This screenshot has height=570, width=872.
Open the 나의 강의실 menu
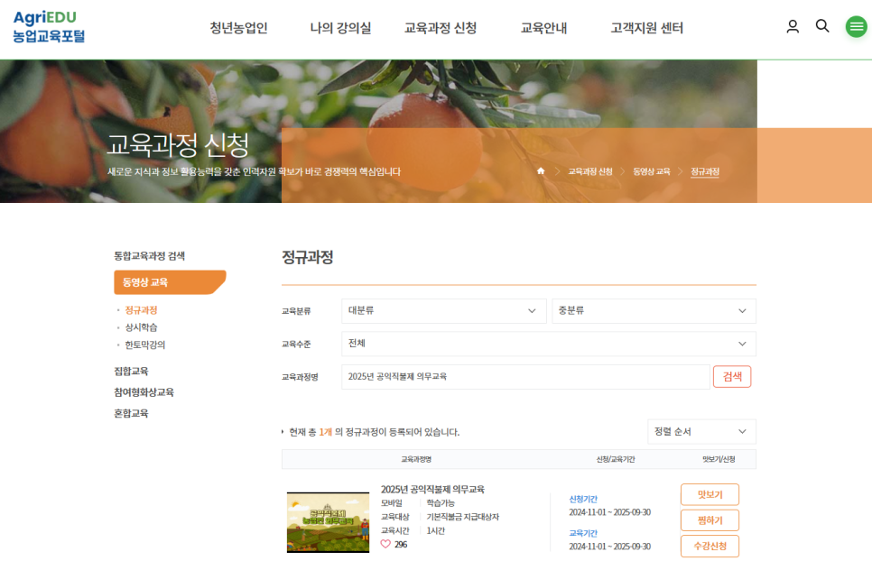coord(339,28)
